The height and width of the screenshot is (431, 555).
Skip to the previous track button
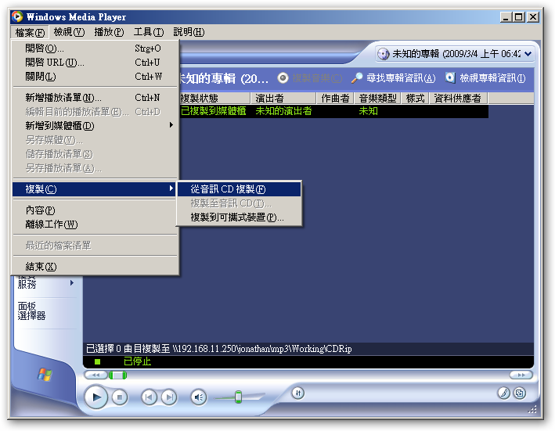[149, 397]
